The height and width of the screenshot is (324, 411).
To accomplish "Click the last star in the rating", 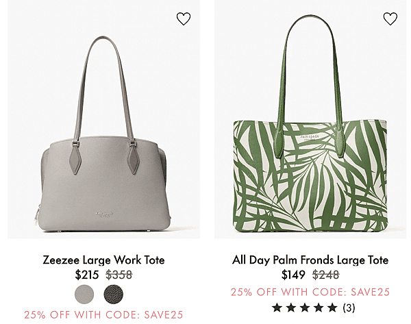I will [x=332, y=308].
